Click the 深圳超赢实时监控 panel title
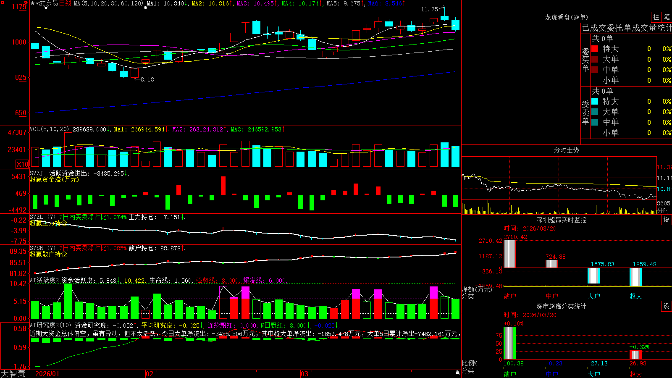Image resolution: width=672 pixels, height=378 pixels. coord(561,220)
